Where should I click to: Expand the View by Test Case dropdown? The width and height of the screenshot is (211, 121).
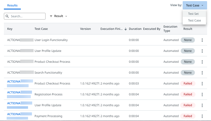[x=195, y=5]
